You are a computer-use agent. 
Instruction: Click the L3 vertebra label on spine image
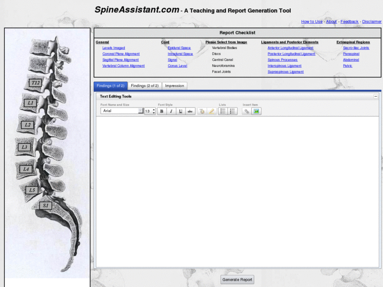(24, 147)
